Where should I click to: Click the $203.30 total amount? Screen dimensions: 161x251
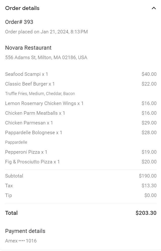[x=146, y=213]
